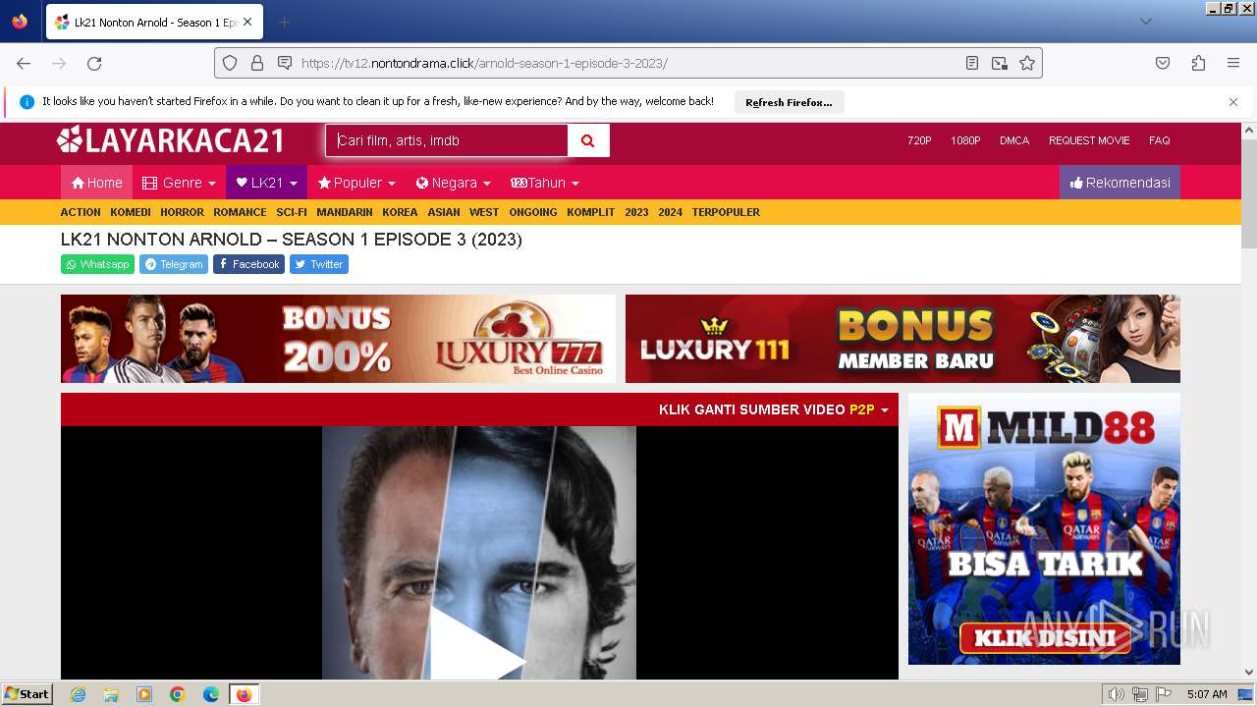Open the 1080P link
The image size is (1257, 707).
pos(965,140)
